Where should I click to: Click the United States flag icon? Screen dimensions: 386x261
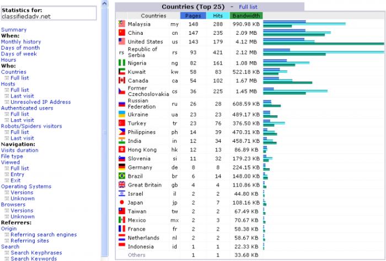(x=122, y=41)
